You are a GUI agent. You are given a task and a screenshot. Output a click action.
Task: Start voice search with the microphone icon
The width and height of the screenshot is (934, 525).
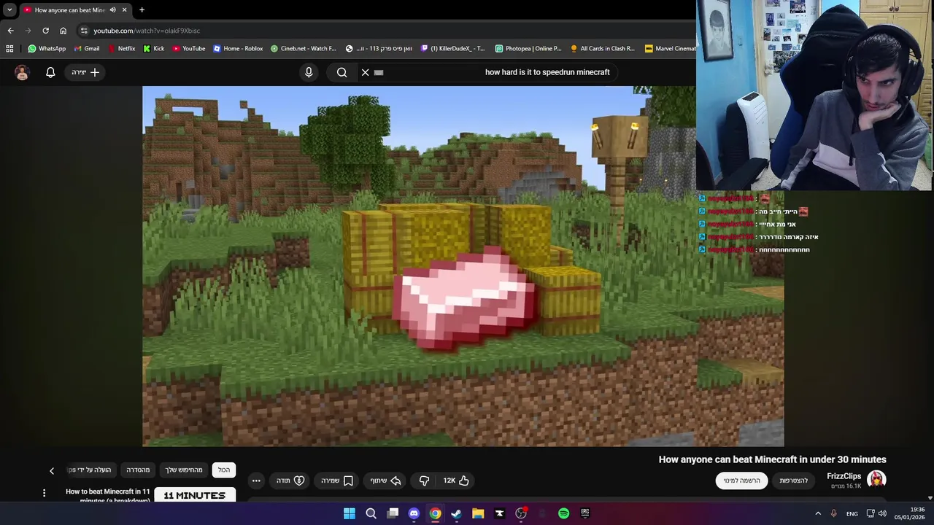pos(309,72)
